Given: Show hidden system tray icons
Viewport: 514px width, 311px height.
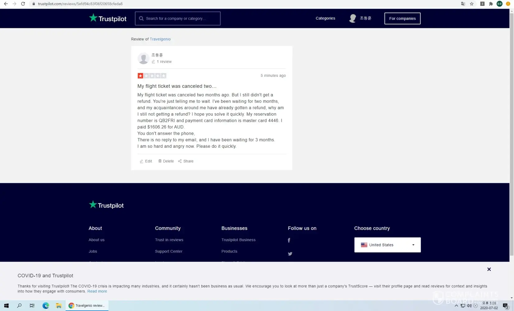Looking at the screenshot, I should (x=456, y=306).
